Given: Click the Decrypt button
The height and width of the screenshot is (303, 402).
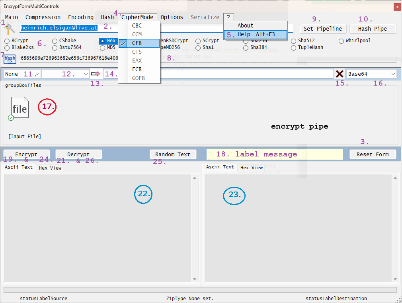Looking at the screenshot, I should click(x=78, y=154).
